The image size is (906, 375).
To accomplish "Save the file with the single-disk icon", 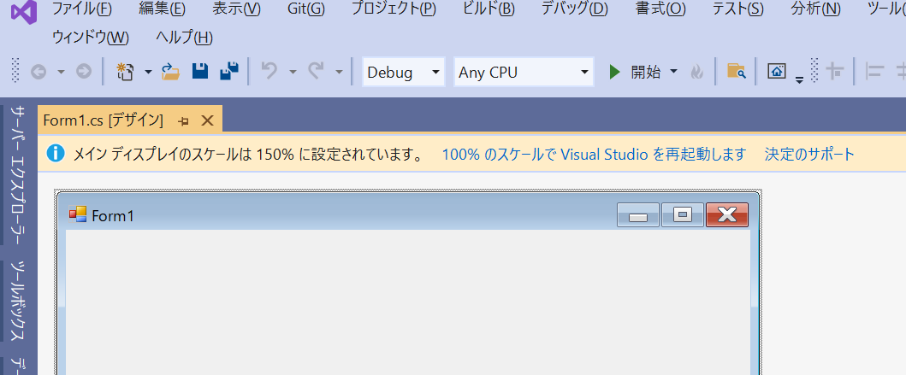I will click(200, 72).
